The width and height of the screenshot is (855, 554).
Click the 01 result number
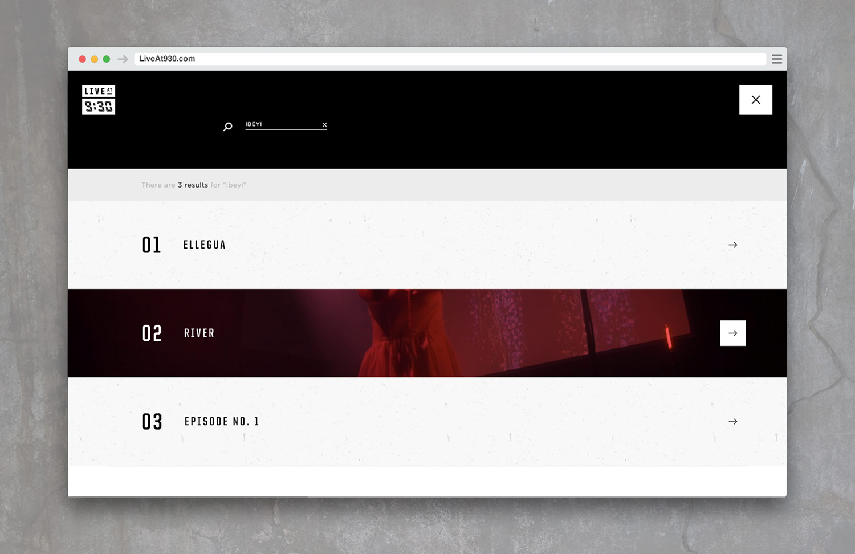pyautogui.click(x=152, y=245)
